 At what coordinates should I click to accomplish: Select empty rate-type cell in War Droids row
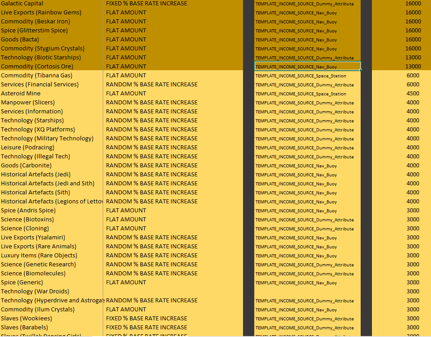click(x=173, y=292)
